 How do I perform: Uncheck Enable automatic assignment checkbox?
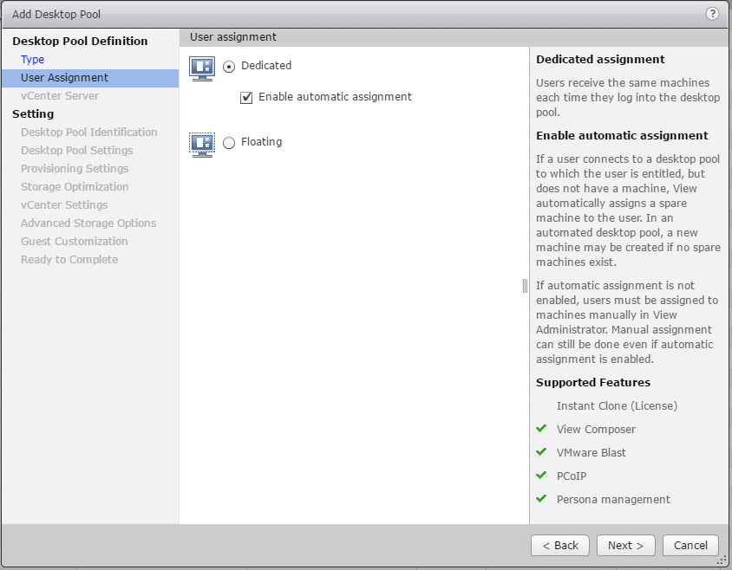[x=246, y=97]
